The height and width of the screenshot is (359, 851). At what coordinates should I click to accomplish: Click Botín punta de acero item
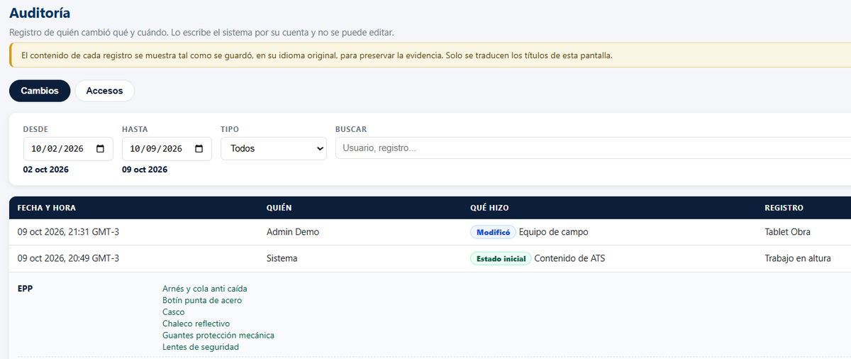point(202,300)
